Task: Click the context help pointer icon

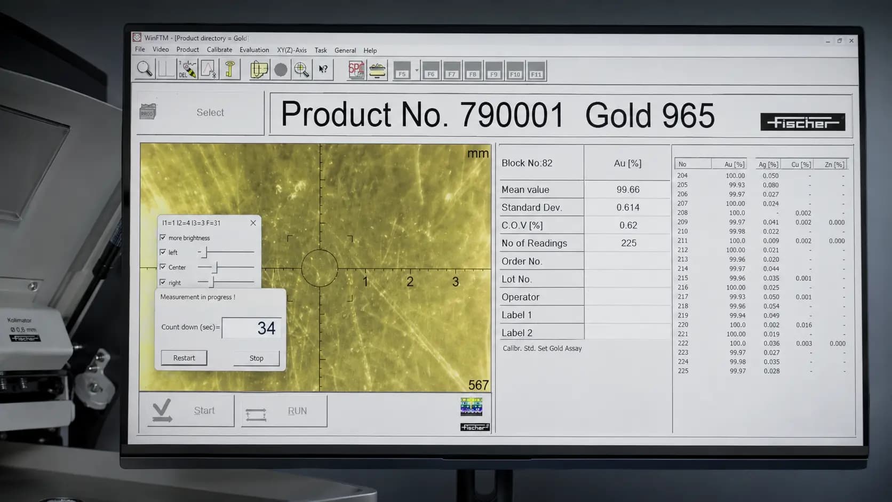Action: [323, 70]
